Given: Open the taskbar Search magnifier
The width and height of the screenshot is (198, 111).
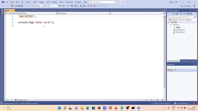Looking at the screenshot, I should coord(65,108).
